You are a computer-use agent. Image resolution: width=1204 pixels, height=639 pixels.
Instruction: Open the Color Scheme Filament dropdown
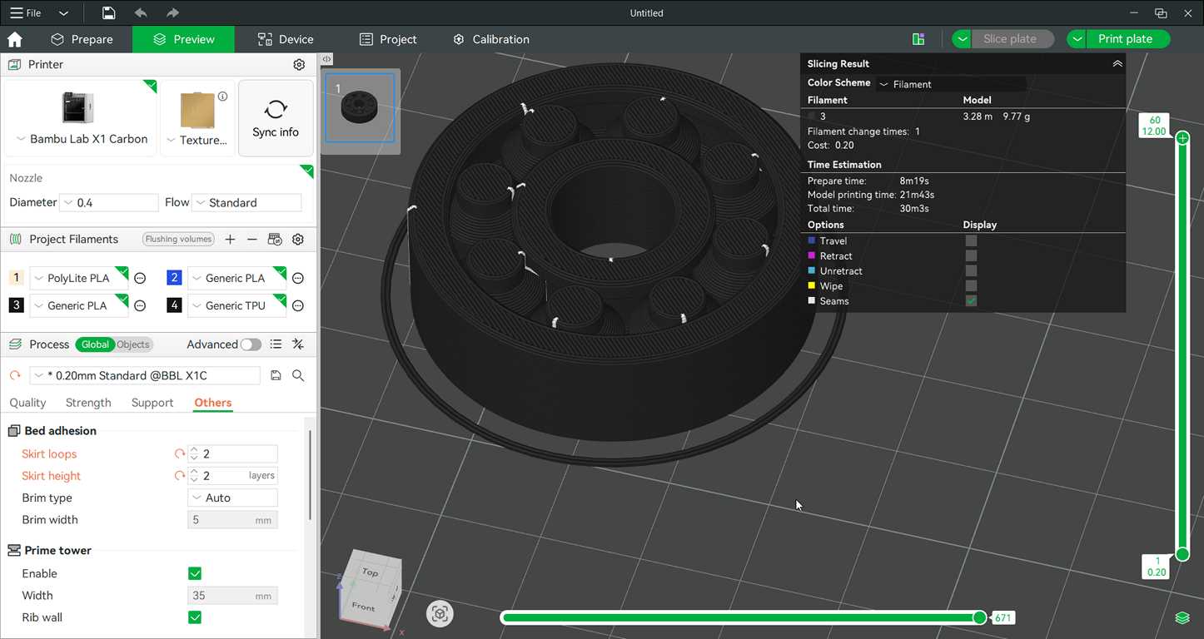tap(951, 84)
